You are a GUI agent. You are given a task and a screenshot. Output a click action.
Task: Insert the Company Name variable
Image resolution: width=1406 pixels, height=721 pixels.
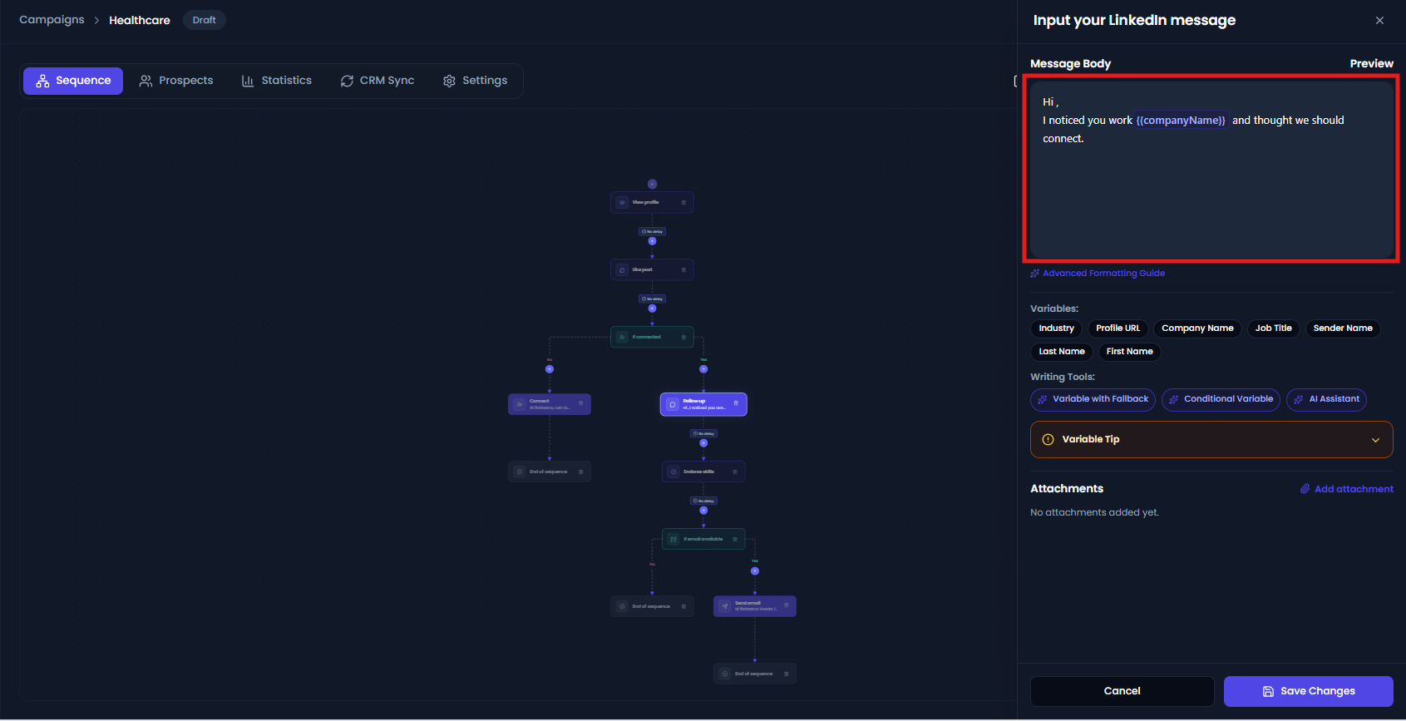pos(1197,328)
